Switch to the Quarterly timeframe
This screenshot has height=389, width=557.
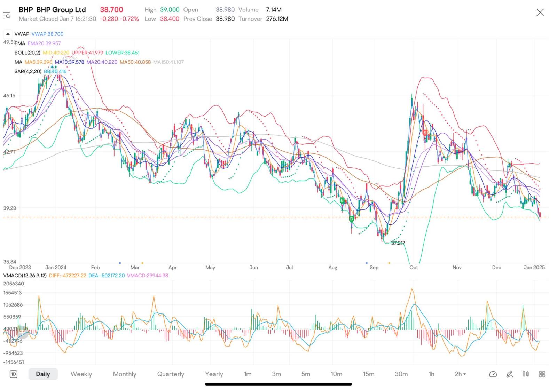(x=171, y=374)
